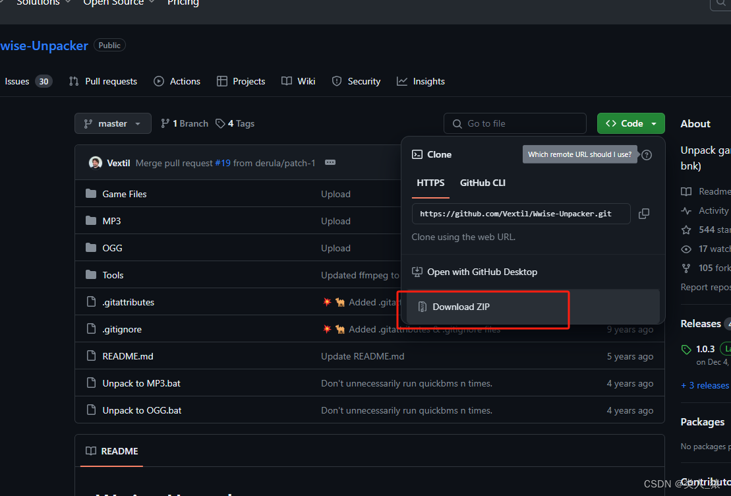Click the clone URL text field
The image size is (731, 496).
[521, 214]
